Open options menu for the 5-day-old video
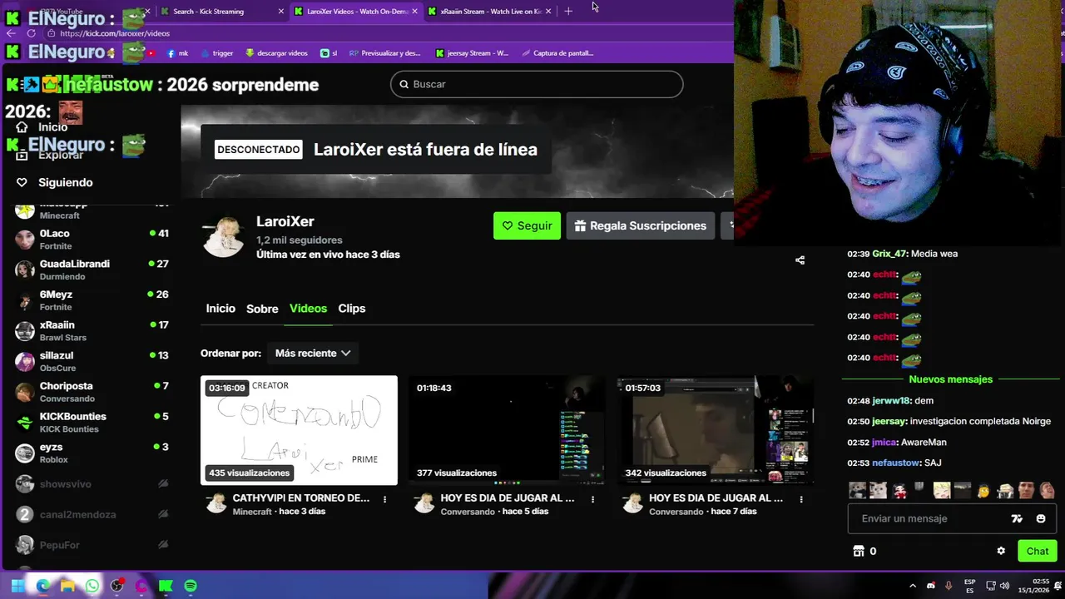1065x599 pixels. (x=592, y=499)
